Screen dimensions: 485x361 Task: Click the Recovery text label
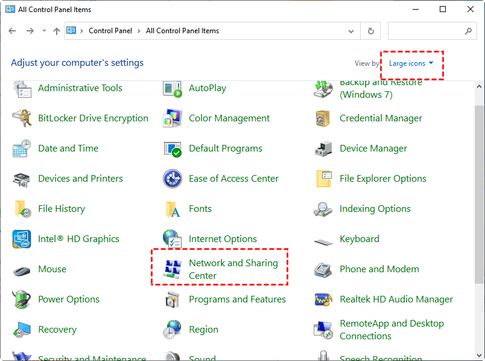point(57,330)
